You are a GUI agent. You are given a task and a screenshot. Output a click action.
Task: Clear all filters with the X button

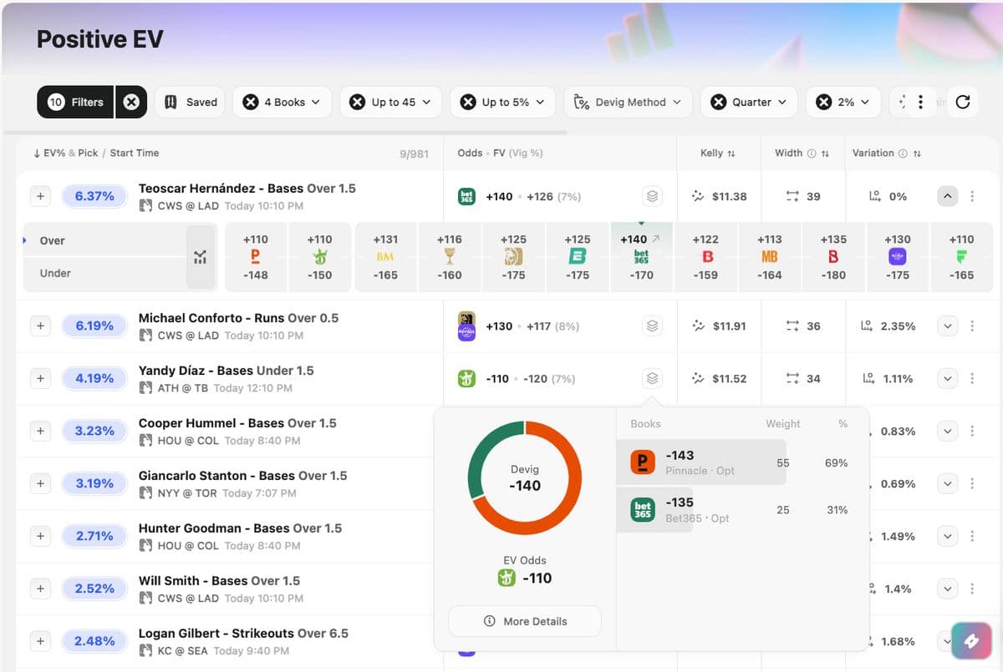click(131, 102)
